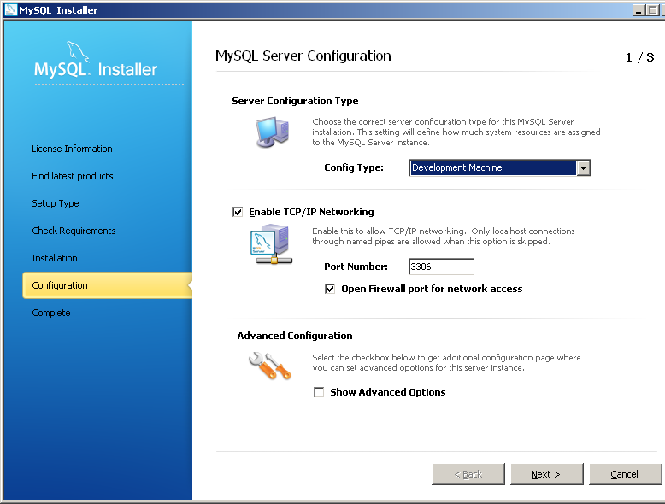Select Find latest products step
The image size is (665, 504).
click(x=73, y=176)
